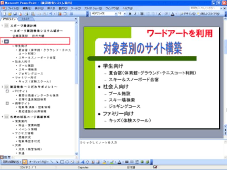Screen dimensions: 227x170
Task: Open the font name dropdown
Action: 115,14
